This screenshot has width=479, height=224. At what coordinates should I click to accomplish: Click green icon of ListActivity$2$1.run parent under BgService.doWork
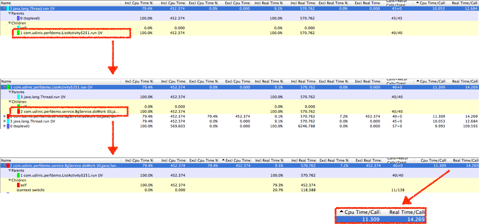coord(18,175)
